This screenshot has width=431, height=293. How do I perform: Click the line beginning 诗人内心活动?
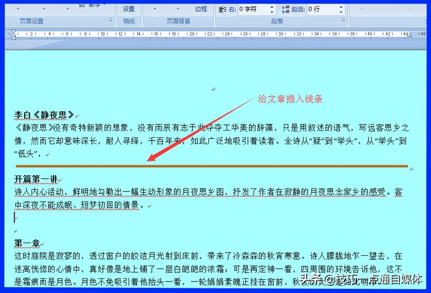tap(208, 192)
